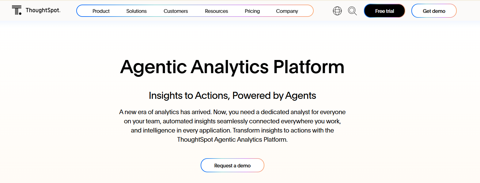
Task: Open Resources in the navigation bar
Action: point(216,11)
